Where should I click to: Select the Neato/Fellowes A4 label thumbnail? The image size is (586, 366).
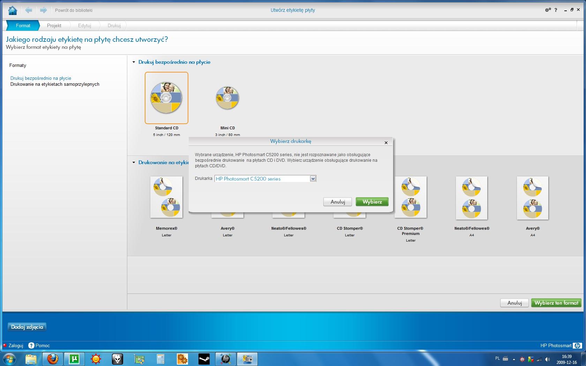pos(472,198)
